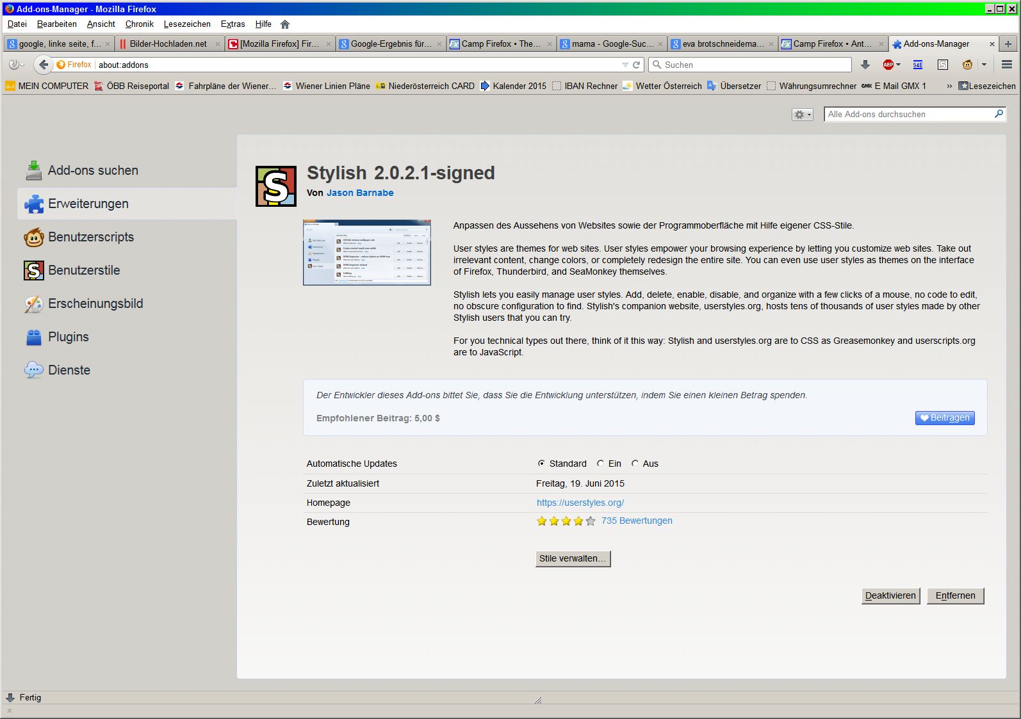
Task: Open the Downloads arrow icon
Action: coord(865,65)
